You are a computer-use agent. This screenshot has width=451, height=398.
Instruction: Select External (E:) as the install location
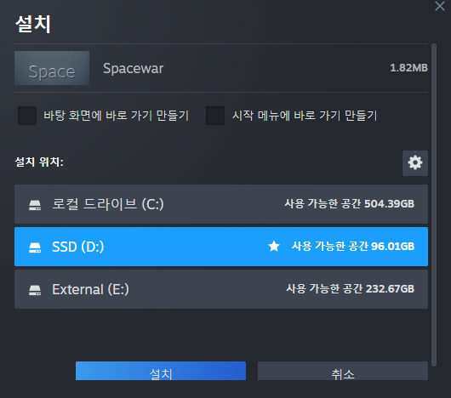point(221,289)
